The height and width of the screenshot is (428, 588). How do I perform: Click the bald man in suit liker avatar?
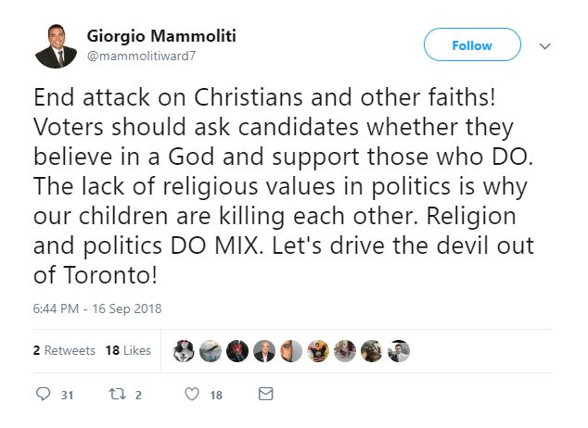[264, 351]
